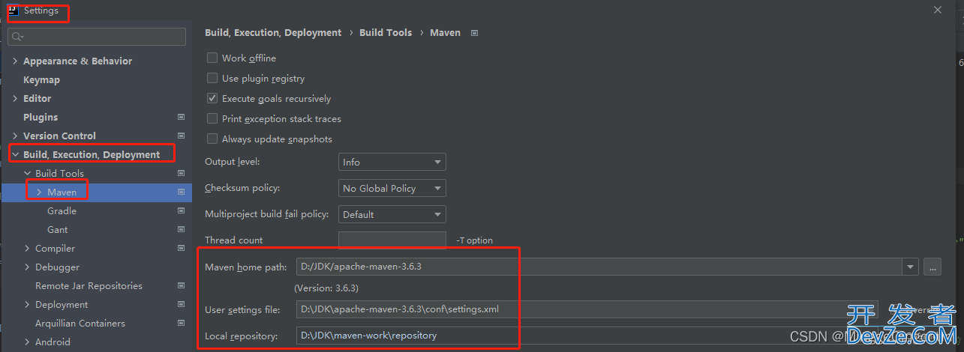The width and height of the screenshot is (964, 352).
Task: Select Gant under Build Tools
Action: [57, 229]
